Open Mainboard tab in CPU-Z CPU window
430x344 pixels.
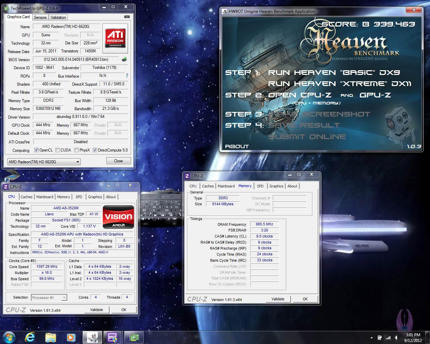point(45,197)
